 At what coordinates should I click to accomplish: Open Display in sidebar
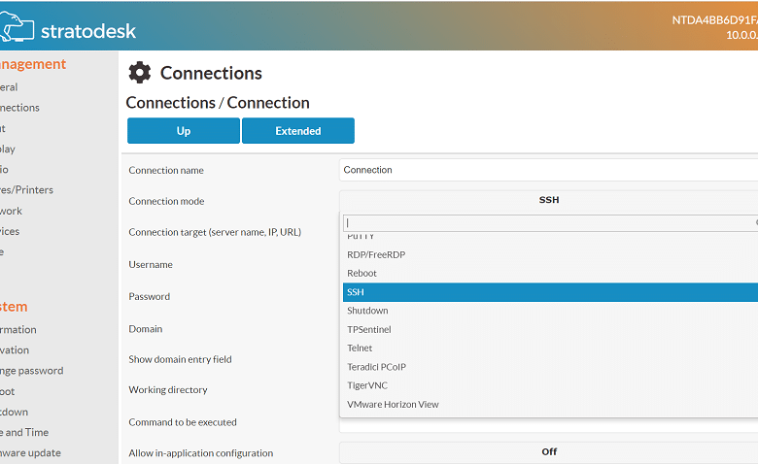pos(8,149)
